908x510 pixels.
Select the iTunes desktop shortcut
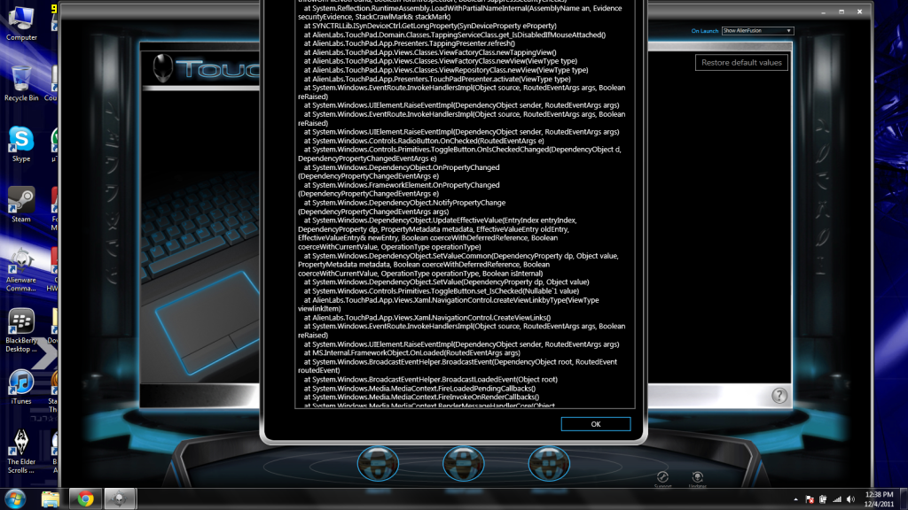[21, 388]
